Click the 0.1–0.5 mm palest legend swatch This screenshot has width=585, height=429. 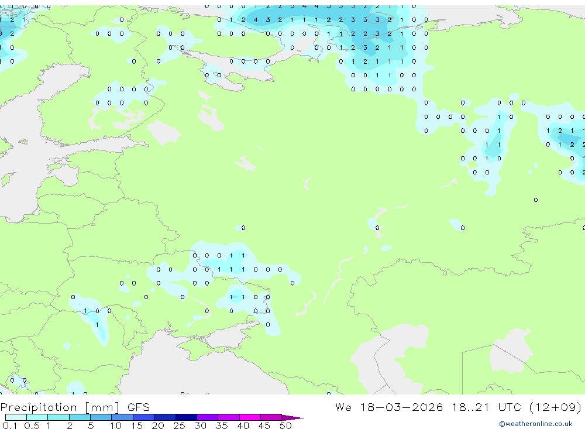pos(16,417)
